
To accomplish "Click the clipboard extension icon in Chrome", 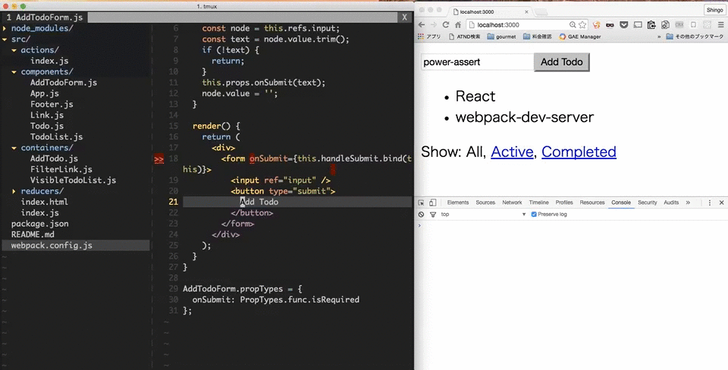I will tap(651, 25).
